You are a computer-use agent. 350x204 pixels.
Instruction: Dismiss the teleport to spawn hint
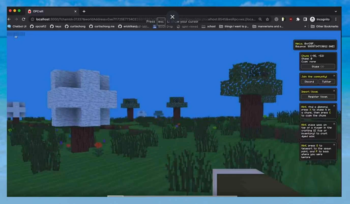334,145
